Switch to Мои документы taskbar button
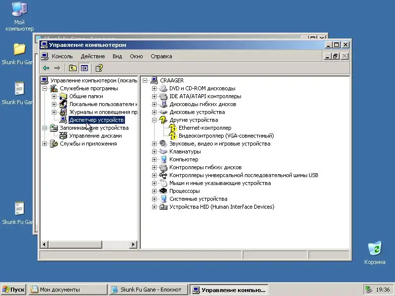Screen dimensions: 395x296 click(x=68, y=290)
